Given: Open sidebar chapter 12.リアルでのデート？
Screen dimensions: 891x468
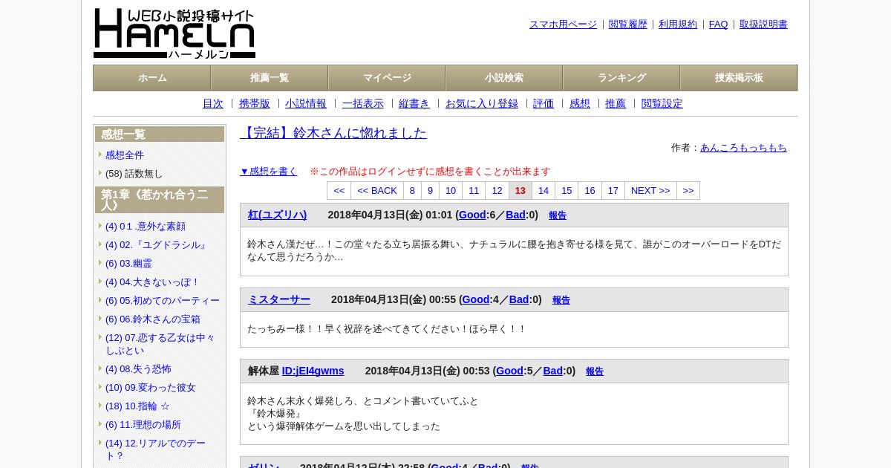Looking at the screenshot, I should (156, 449).
